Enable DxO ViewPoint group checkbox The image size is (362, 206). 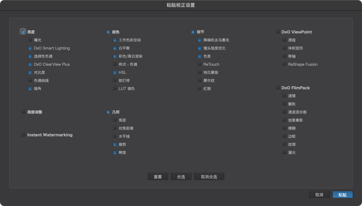[278, 32]
